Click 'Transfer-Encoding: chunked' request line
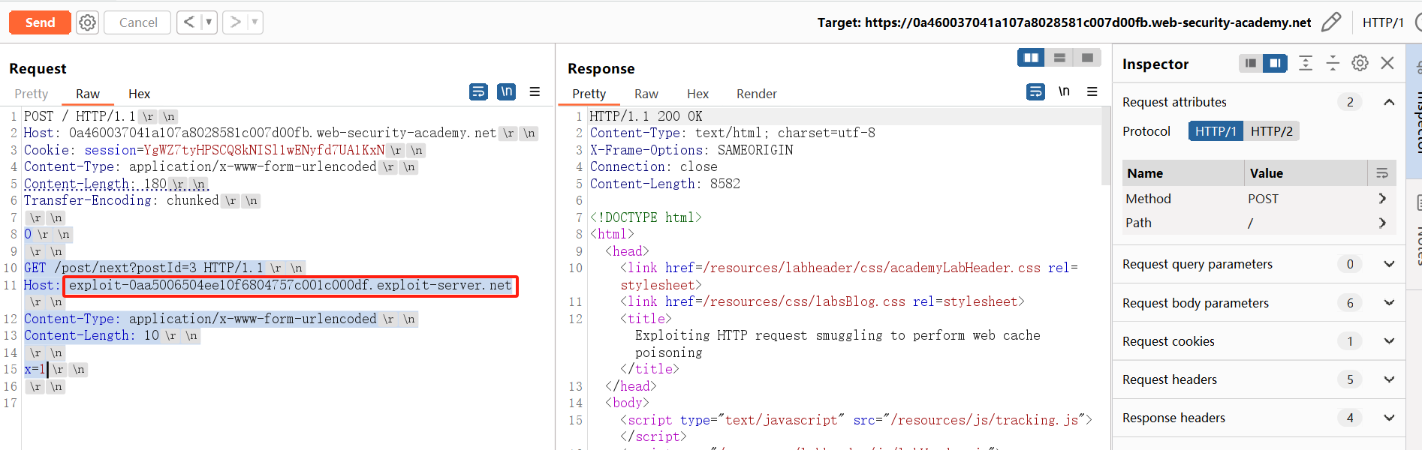This screenshot has height=450, width=1422. pyautogui.click(x=120, y=200)
